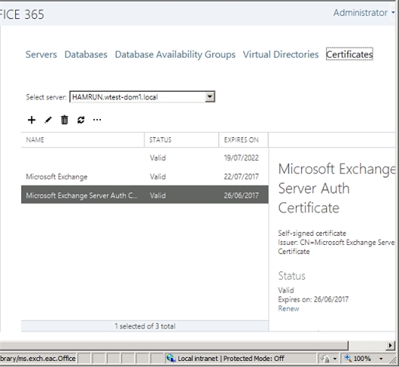Sort by EXPIRES ON column header
399x367 pixels.
[243, 140]
